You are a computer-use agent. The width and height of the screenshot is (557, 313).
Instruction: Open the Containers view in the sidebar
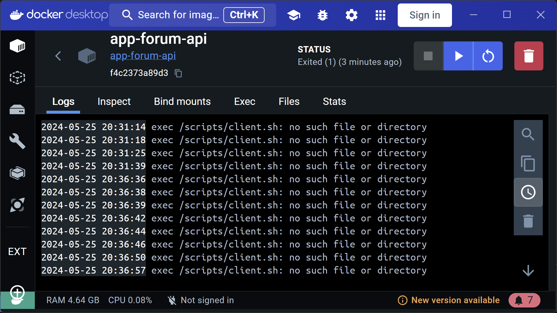point(17,46)
